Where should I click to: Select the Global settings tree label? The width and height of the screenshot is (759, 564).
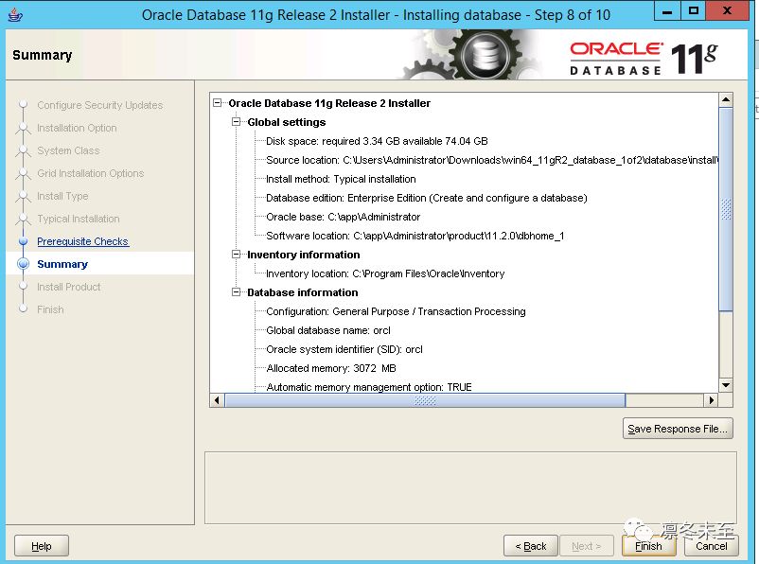pos(287,122)
